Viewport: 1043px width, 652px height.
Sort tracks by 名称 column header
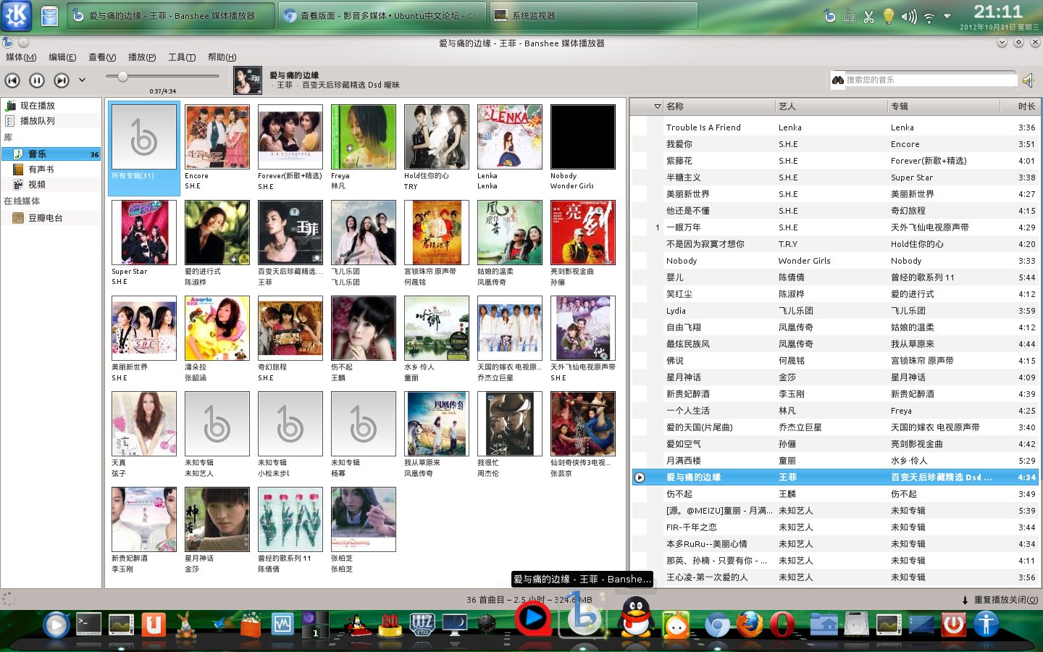719,106
